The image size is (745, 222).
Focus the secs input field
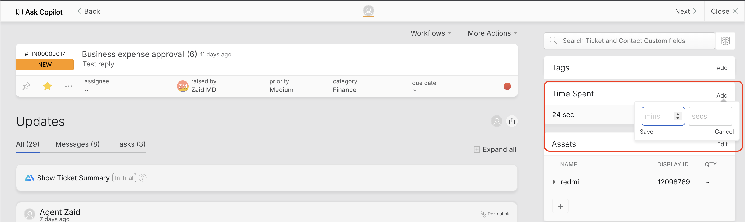click(x=710, y=116)
